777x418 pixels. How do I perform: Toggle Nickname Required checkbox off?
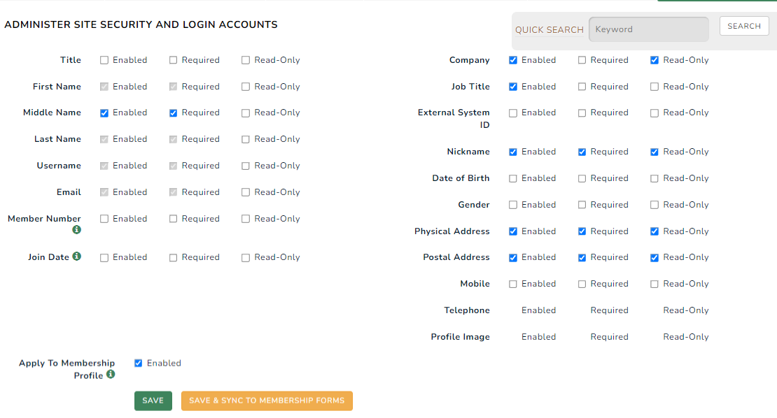tap(582, 152)
